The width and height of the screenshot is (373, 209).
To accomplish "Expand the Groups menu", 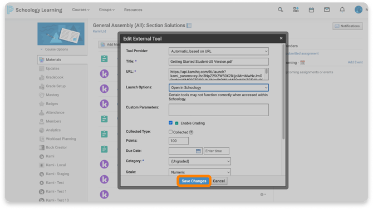I will 107,10.
